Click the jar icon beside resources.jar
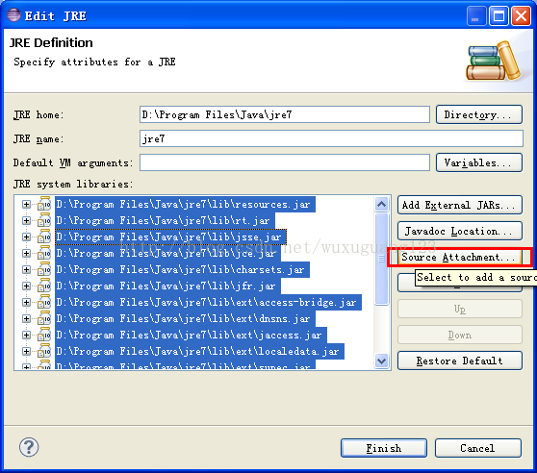Image resolution: width=537 pixels, height=473 pixels. point(44,204)
